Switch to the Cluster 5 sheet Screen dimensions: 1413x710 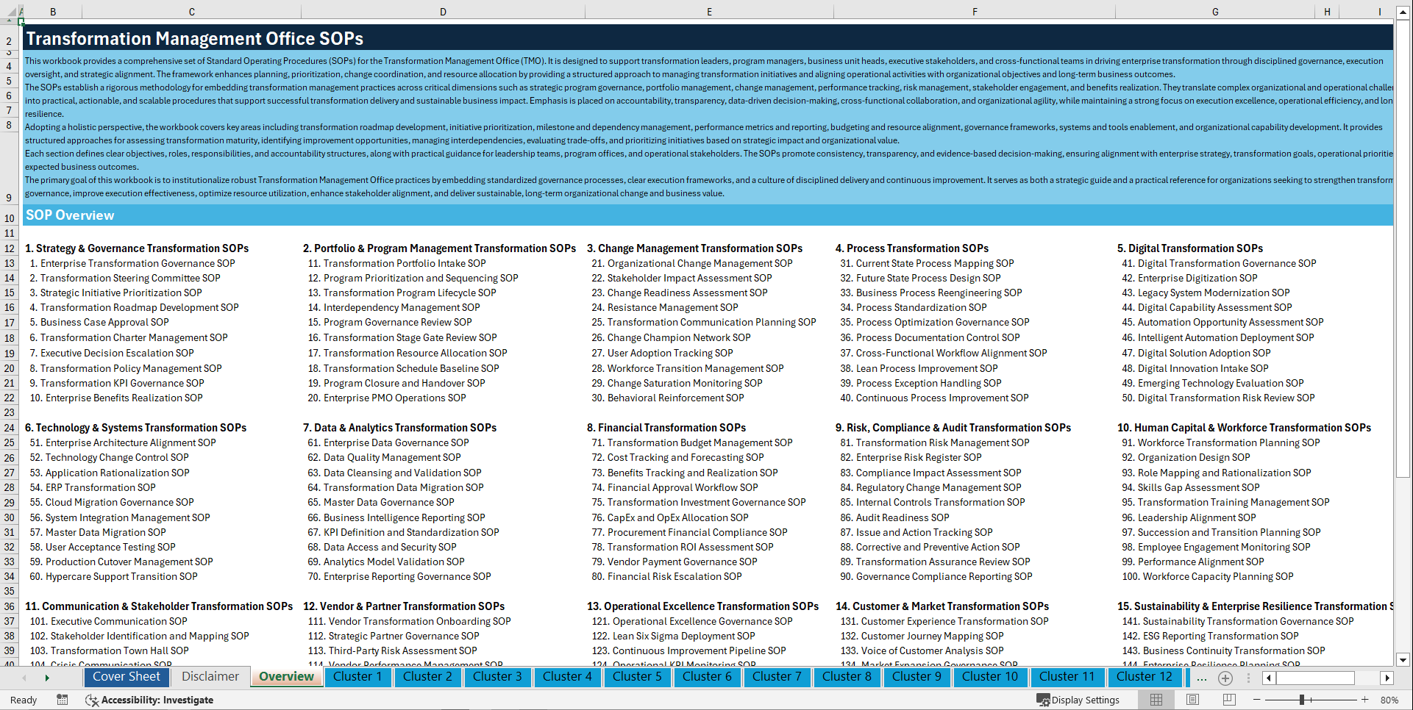pos(637,677)
